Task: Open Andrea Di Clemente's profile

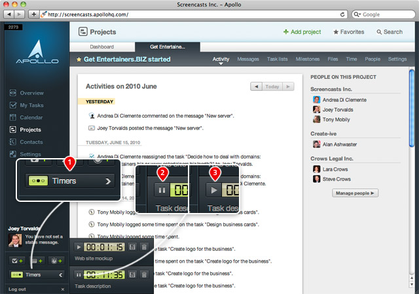Action: [x=344, y=100]
